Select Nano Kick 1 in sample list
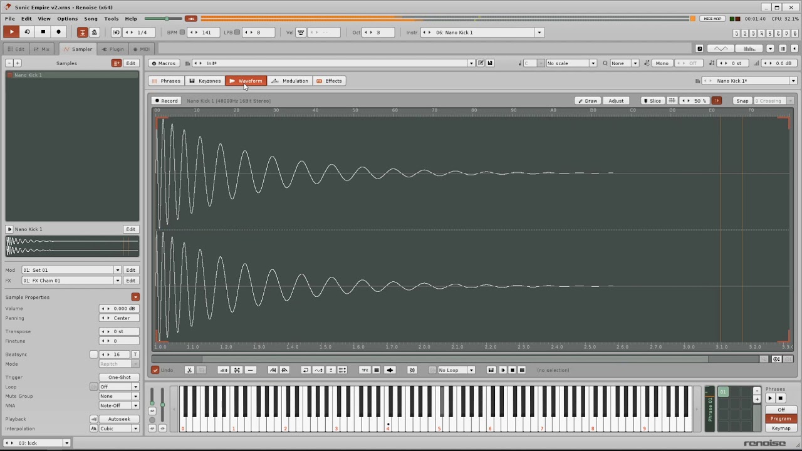This screenshot has width=802, height=451. [72, 75]
